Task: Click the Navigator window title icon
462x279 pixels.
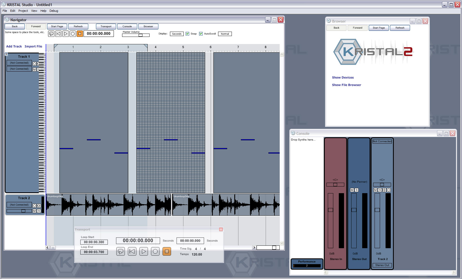Action: point(7,20)
